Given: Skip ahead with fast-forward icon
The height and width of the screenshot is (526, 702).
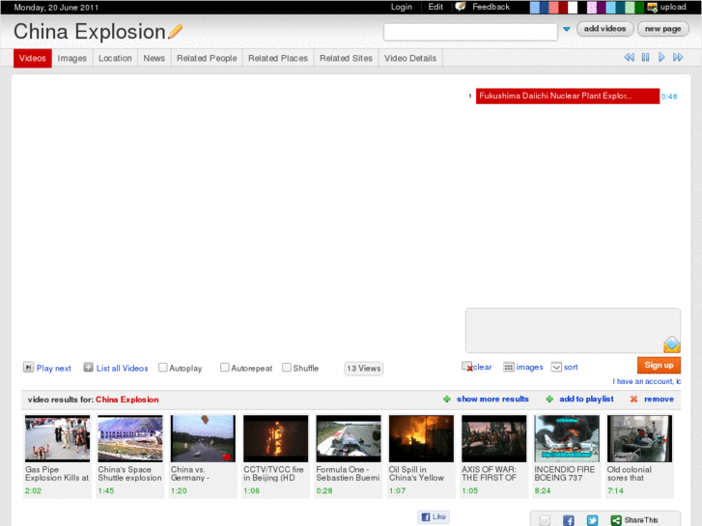Looking at the screenshot, I should point(678,57).
